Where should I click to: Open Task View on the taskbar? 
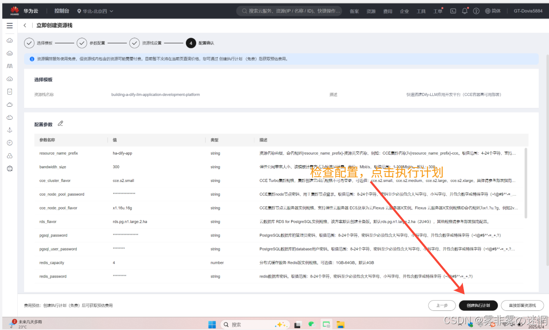297,325
